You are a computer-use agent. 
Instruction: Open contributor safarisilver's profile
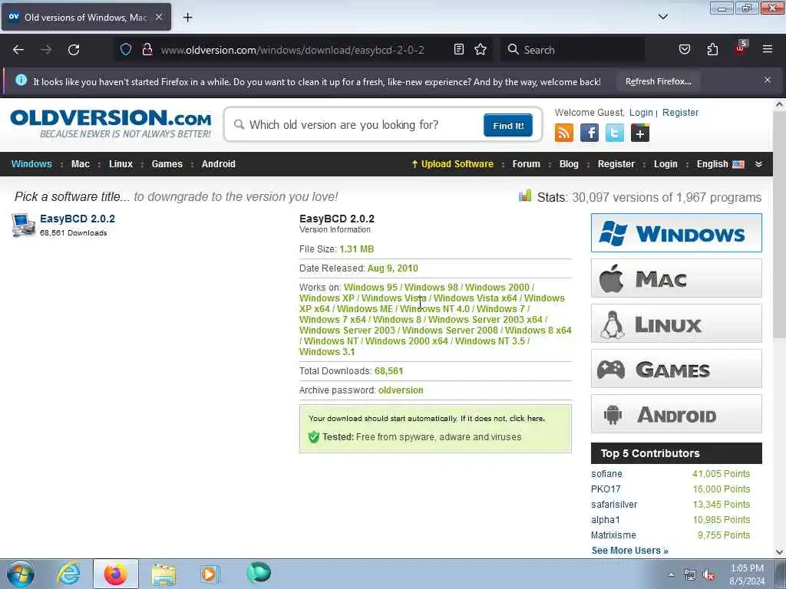coord(614,505)
